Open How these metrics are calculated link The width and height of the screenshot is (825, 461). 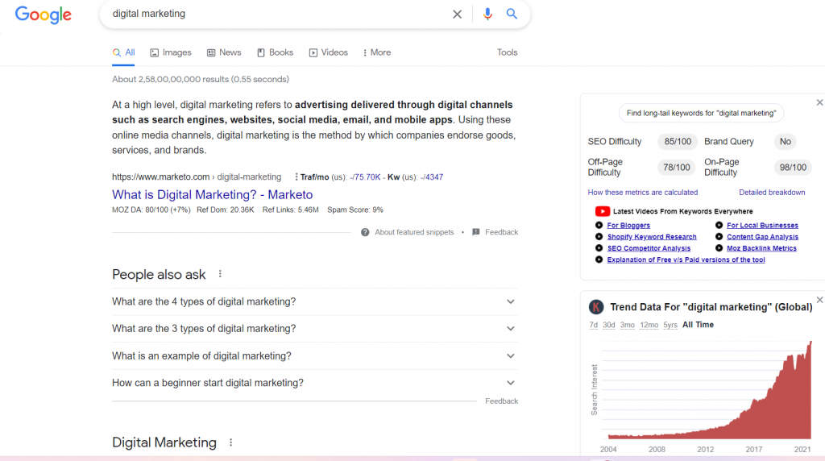[x=643, y=193]
